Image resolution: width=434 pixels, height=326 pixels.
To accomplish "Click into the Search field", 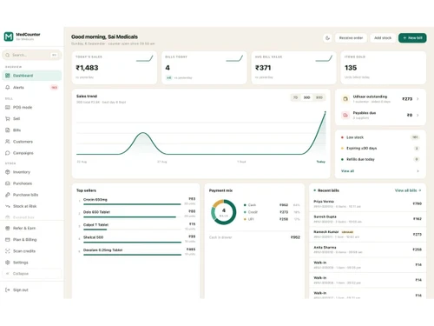I will pos(32,55).
